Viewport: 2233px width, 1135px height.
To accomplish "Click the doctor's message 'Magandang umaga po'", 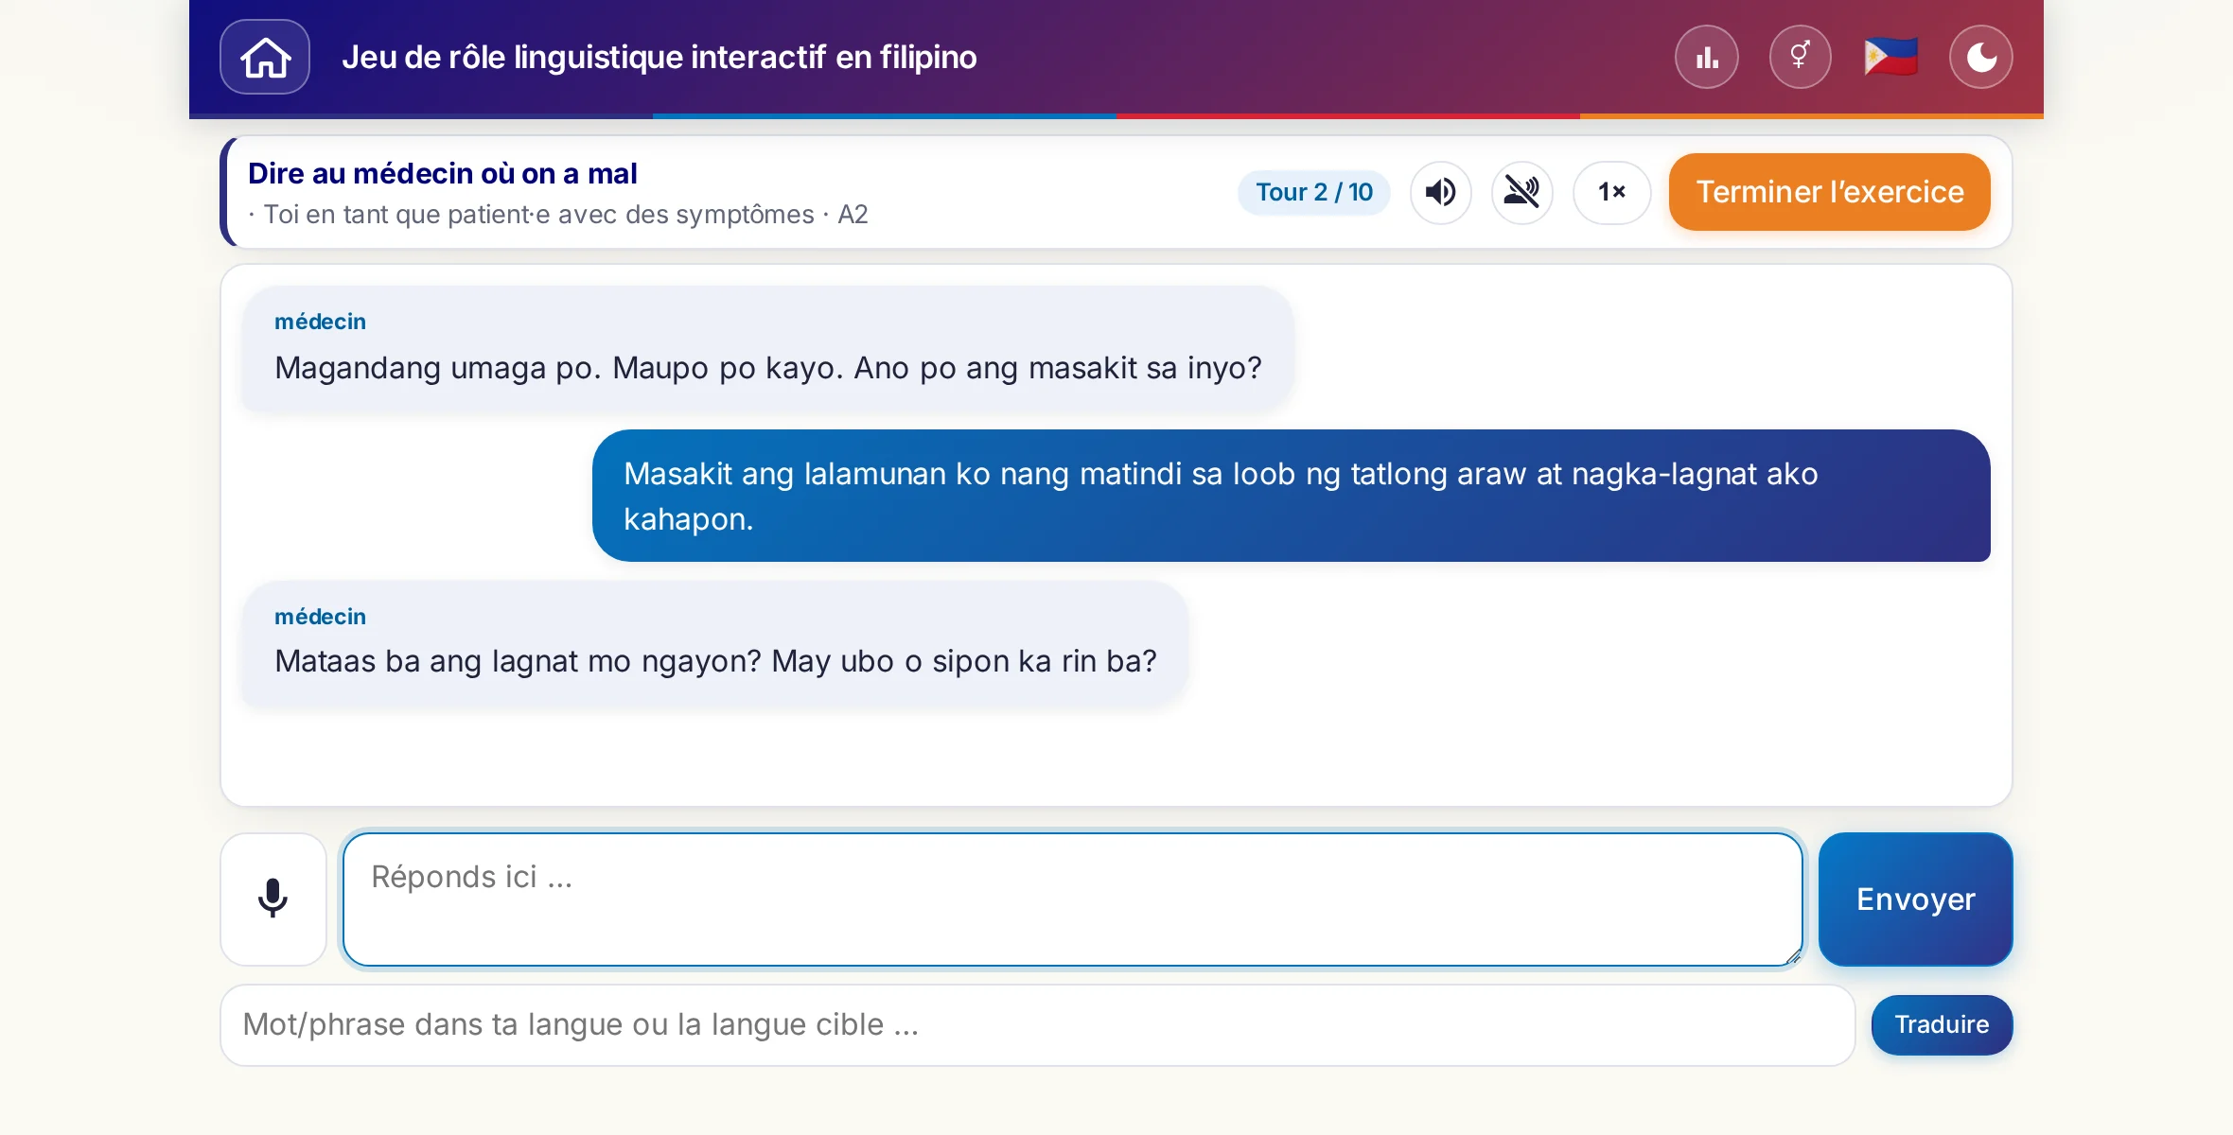I will click(768, 349).
